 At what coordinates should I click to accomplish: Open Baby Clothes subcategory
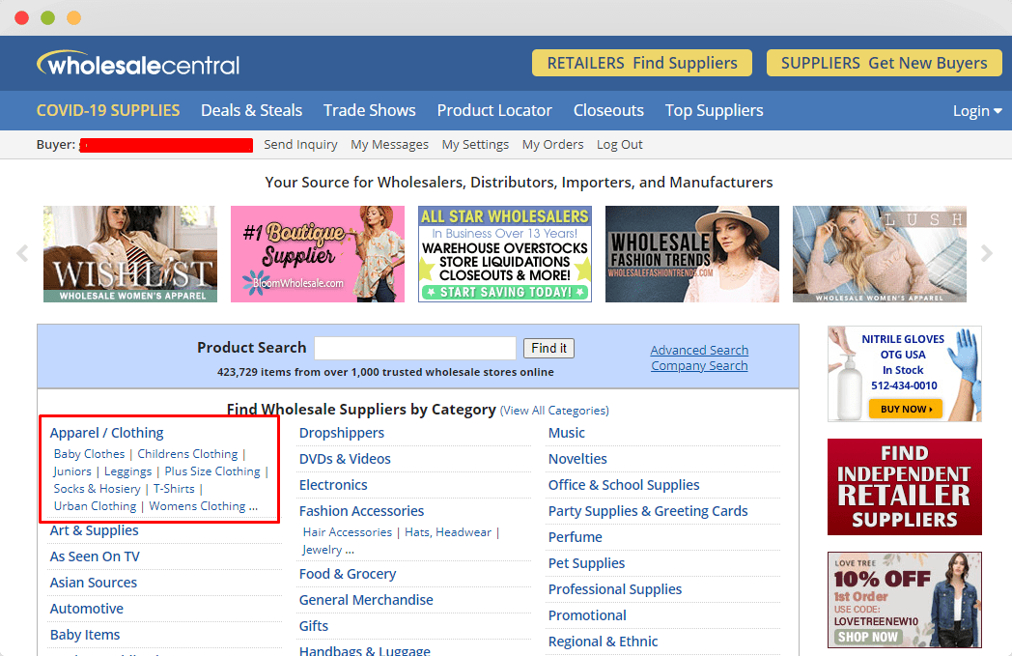click(89, 454)
